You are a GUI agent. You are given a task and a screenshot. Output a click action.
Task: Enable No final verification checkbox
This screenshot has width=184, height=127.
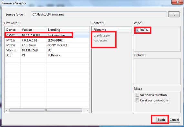click(137, 95)
